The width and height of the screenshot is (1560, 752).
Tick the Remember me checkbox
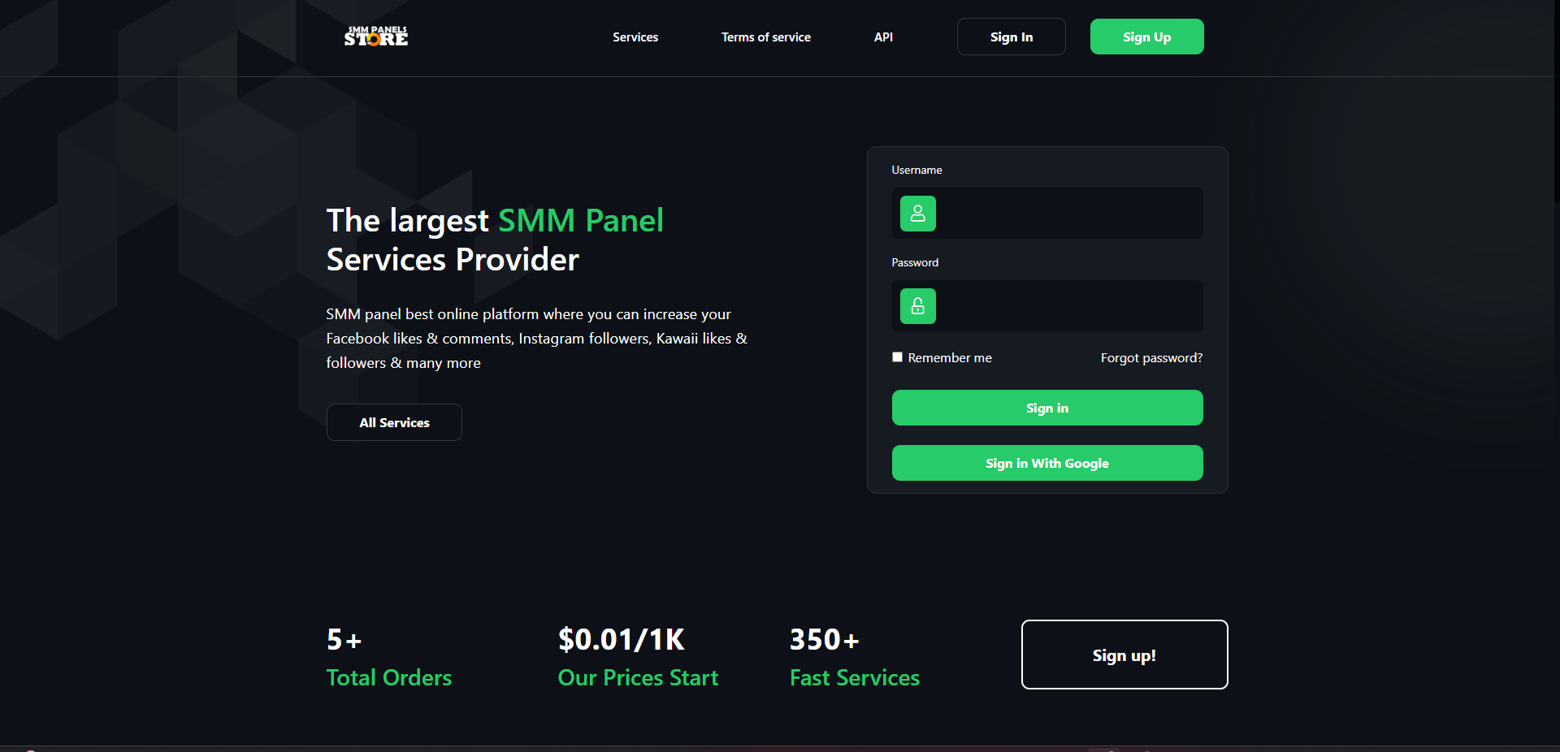(897, 357)
